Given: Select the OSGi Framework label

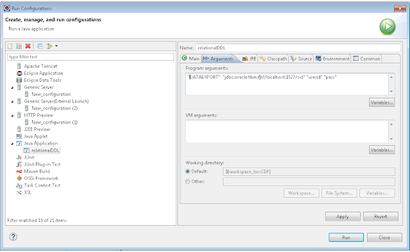Looking at the screenshot, I should (41, 178).
